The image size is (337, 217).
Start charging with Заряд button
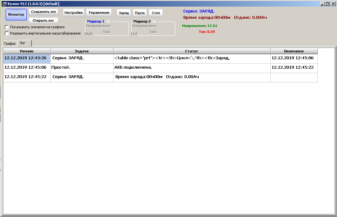click(124, 13)
